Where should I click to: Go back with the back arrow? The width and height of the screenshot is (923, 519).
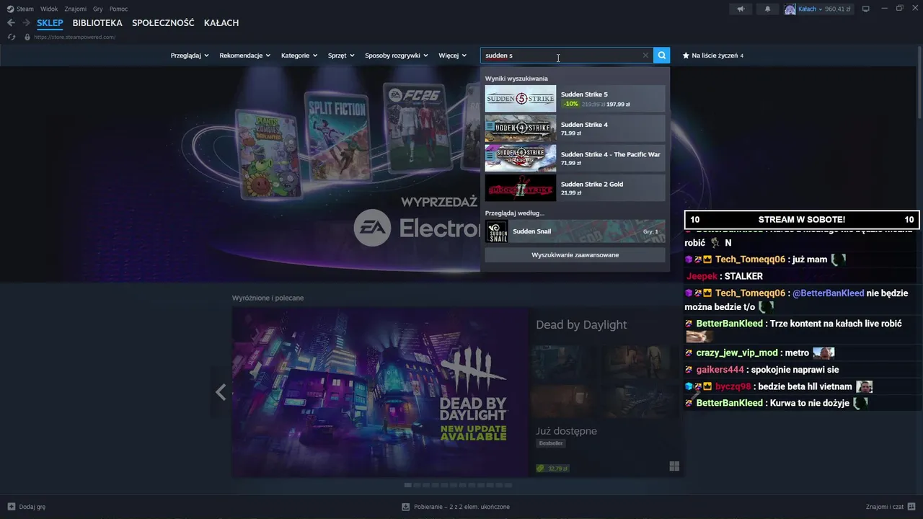11,23
